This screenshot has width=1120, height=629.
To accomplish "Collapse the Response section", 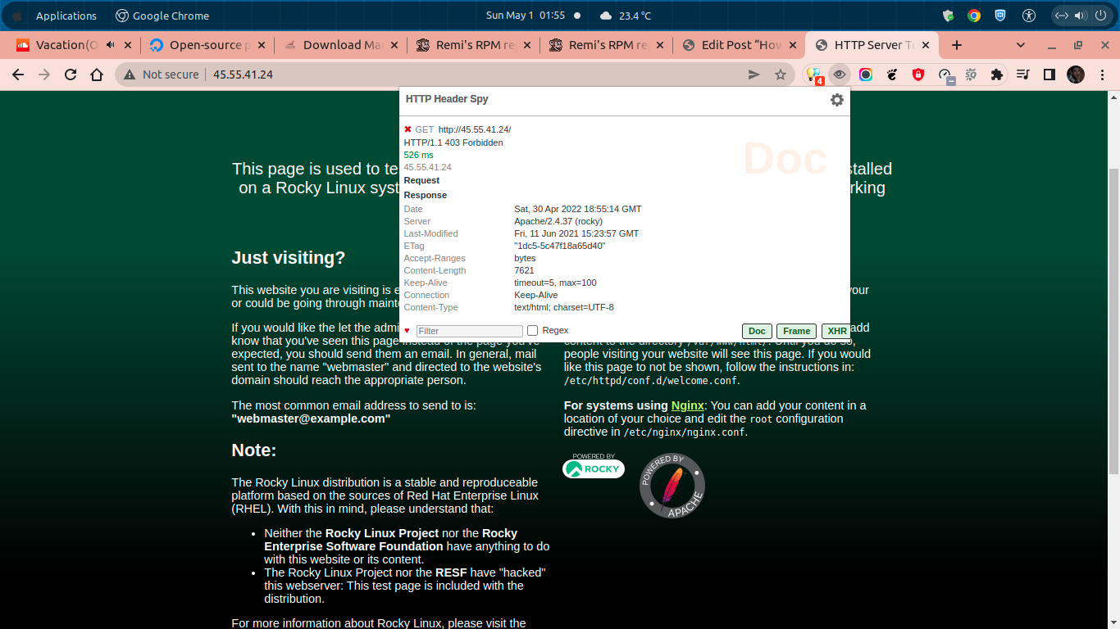I will 425,195.
